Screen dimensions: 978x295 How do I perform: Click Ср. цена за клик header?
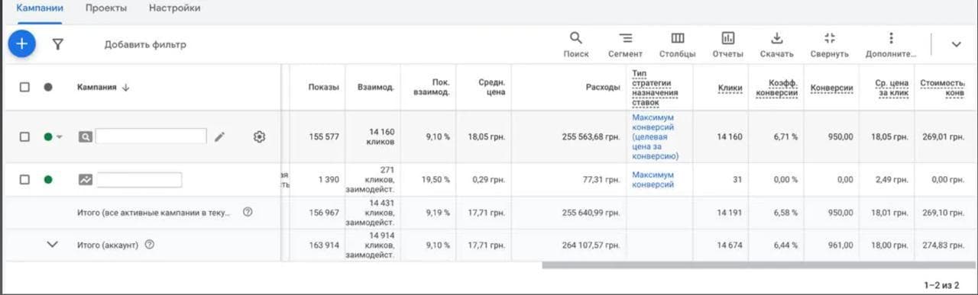click(892, 88)
